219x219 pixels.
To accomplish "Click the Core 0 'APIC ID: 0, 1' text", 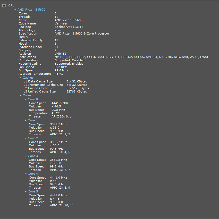I will tap(62, 117).
